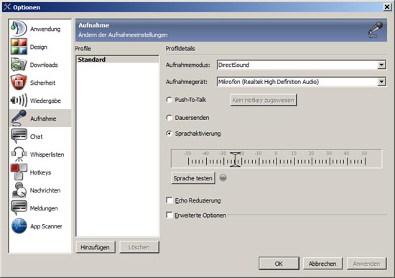Screen dimensions: 395x278
Task: Click the Hinzufügen profile button
Action: point(96,247)
